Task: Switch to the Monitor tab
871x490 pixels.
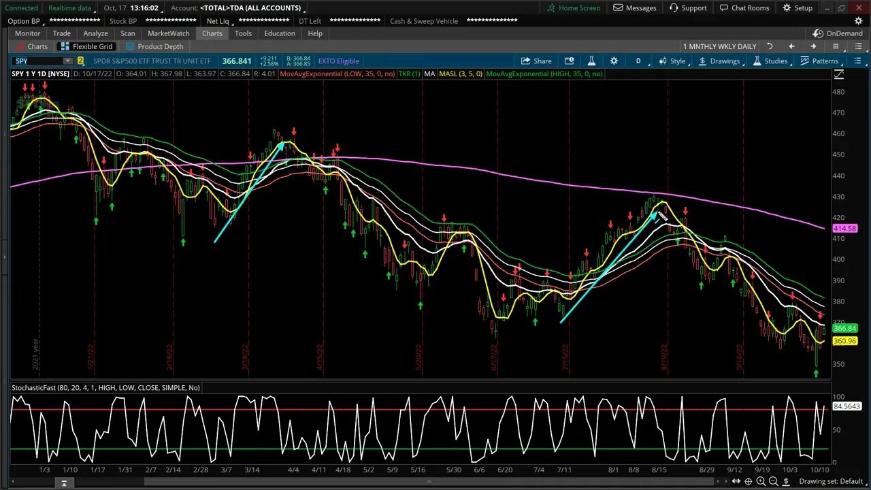Action: (27, 33)
